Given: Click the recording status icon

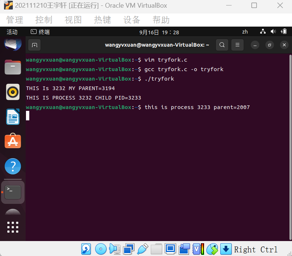Looking at the screenshot, I should tap(184, 249).
